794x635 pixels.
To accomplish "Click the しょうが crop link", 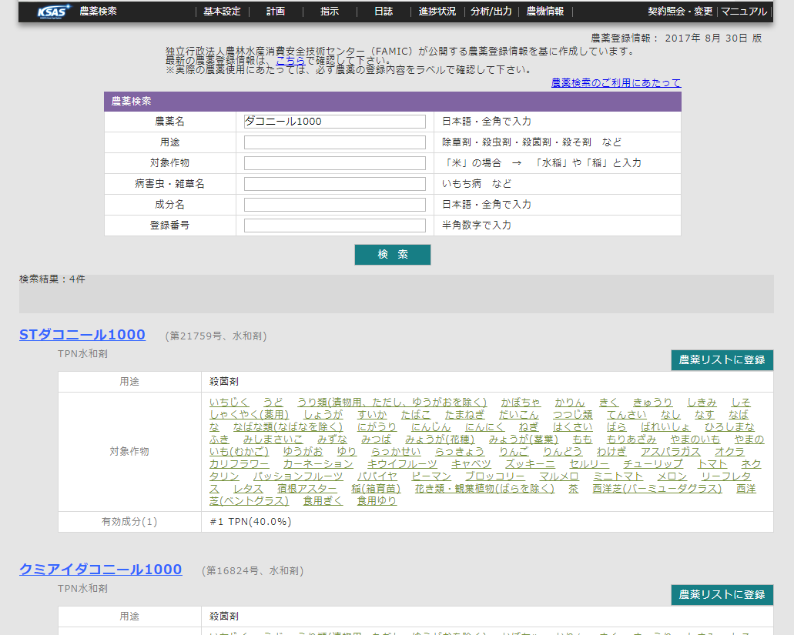I will pyautogui.click(x=323, y=414).
